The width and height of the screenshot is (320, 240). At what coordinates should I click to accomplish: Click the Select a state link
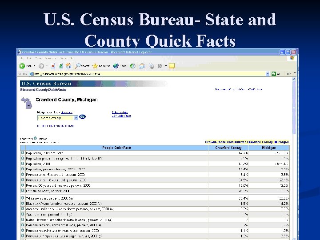click(120, 112)
